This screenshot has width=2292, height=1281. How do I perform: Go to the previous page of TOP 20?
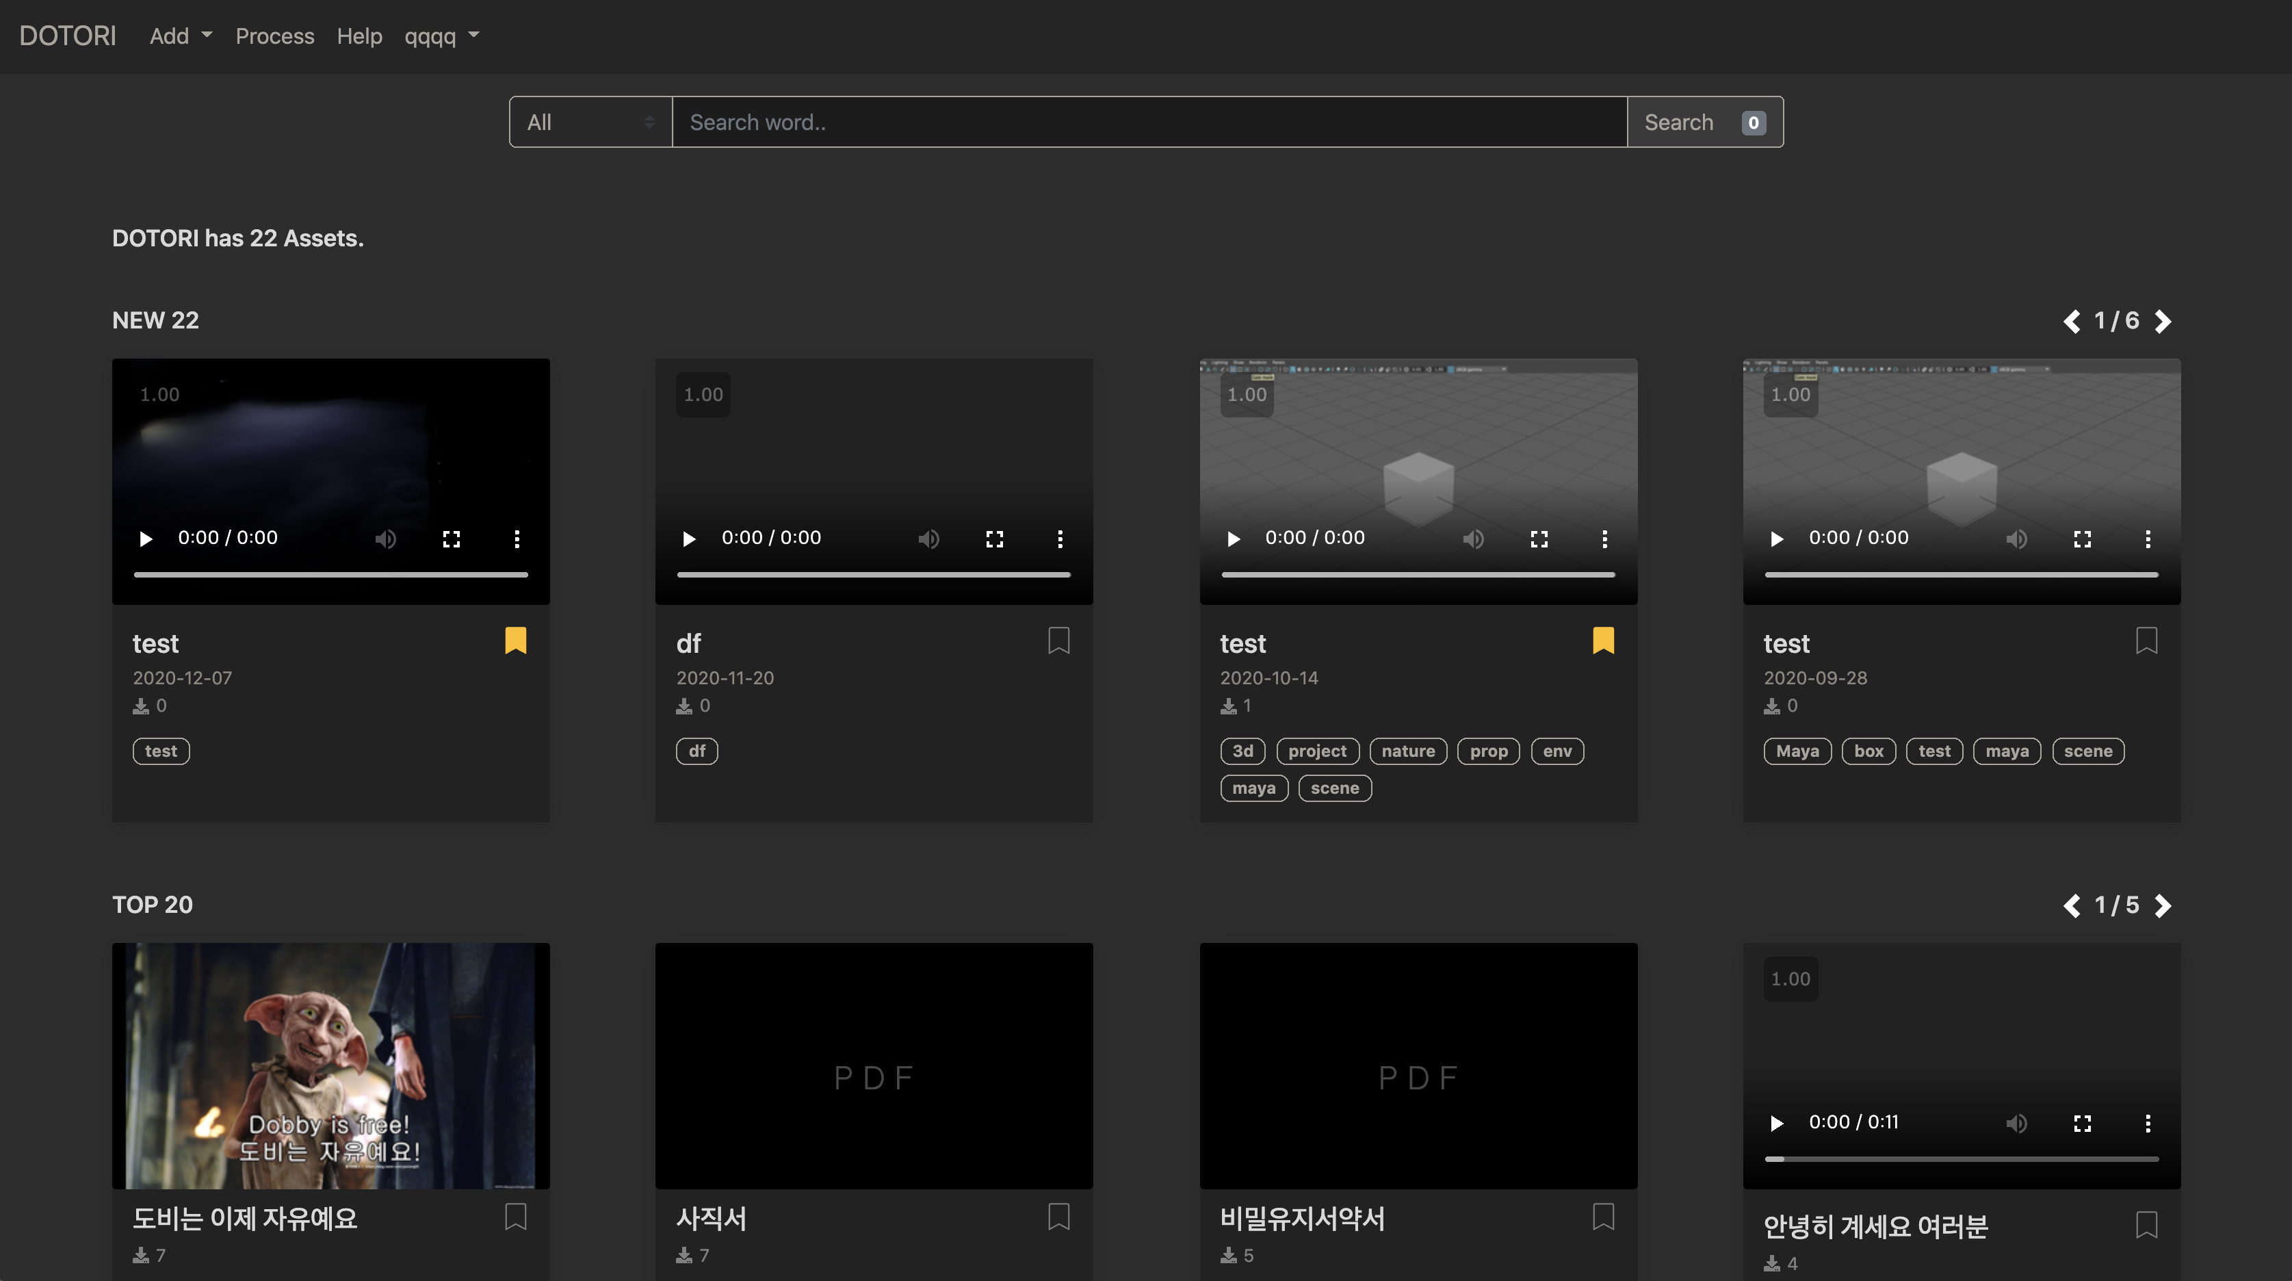point(2071,905)
